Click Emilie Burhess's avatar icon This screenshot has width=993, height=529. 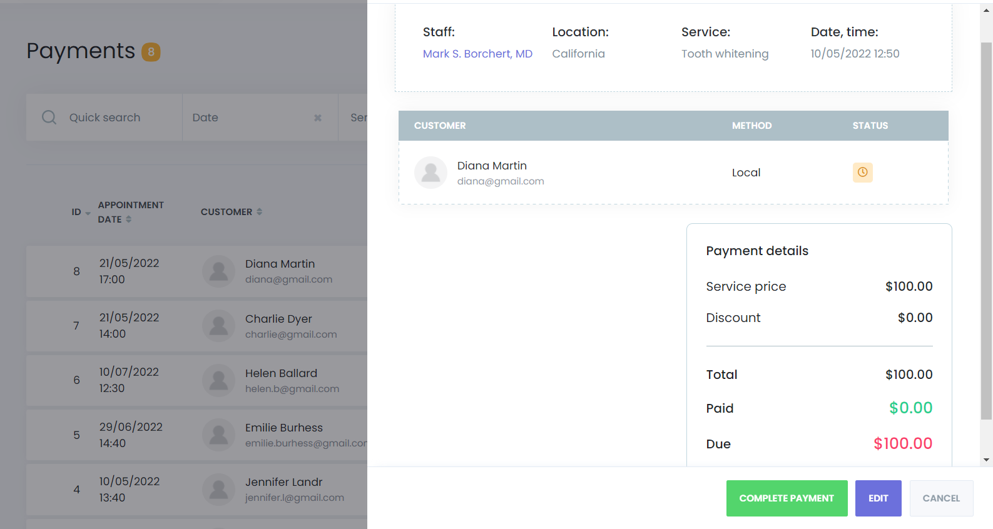pyautogui.click(x=218, y=435)
